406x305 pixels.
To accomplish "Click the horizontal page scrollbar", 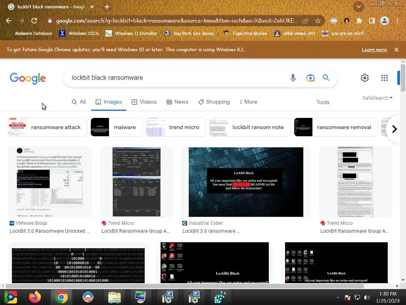I will [x=185, y=286].
